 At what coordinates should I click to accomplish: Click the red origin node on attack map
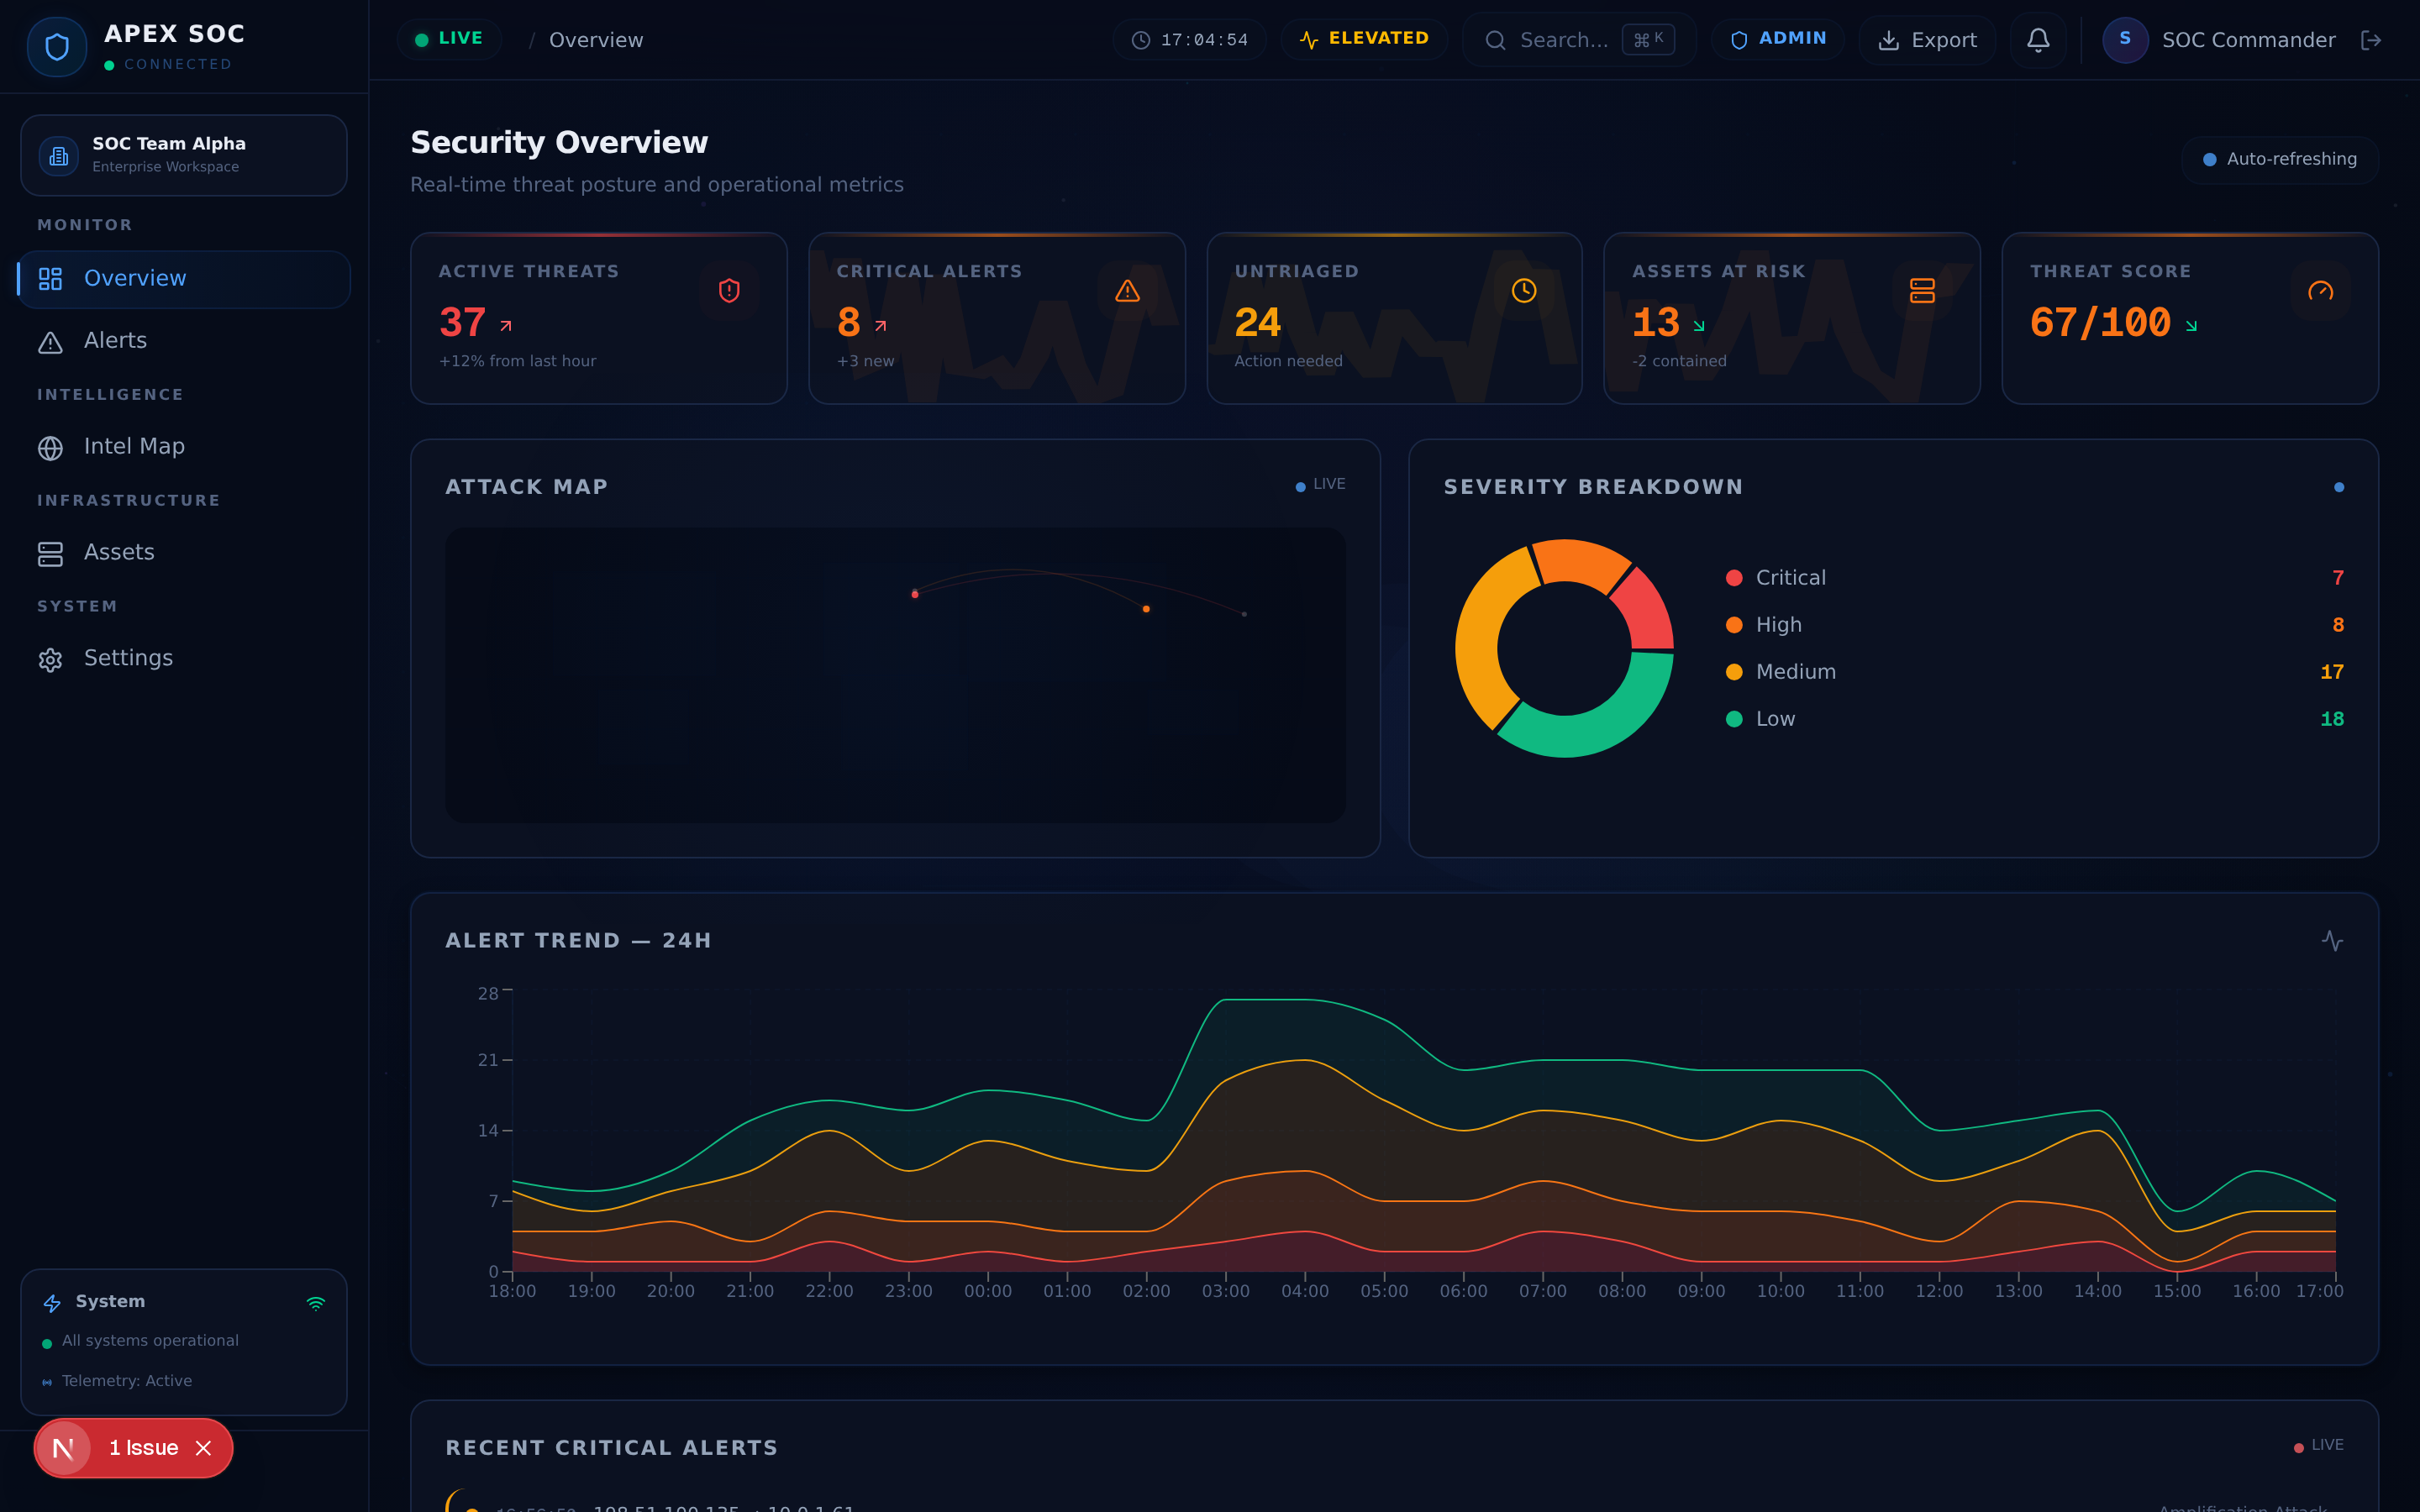pos(915,594)
